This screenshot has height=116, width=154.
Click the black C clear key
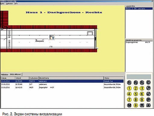[148, 82]
